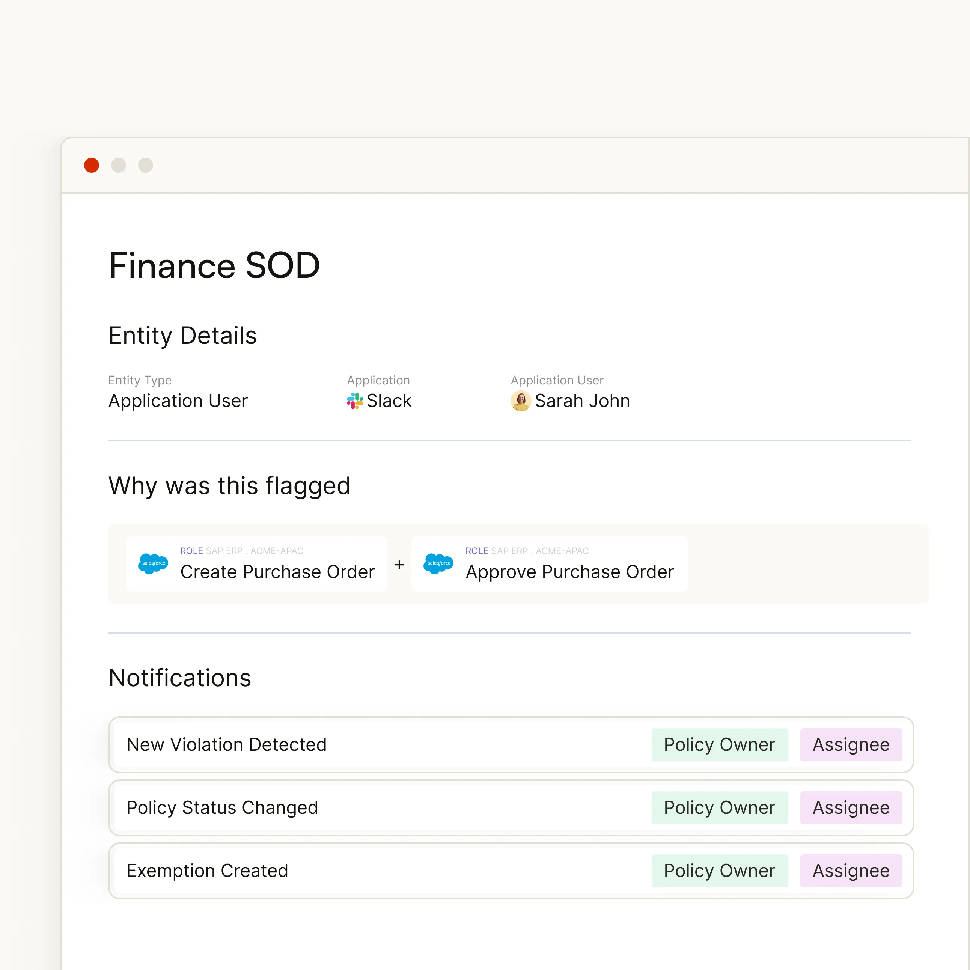Click the New Violation Detected notification row
970x970 pixels.
[351, 744]
